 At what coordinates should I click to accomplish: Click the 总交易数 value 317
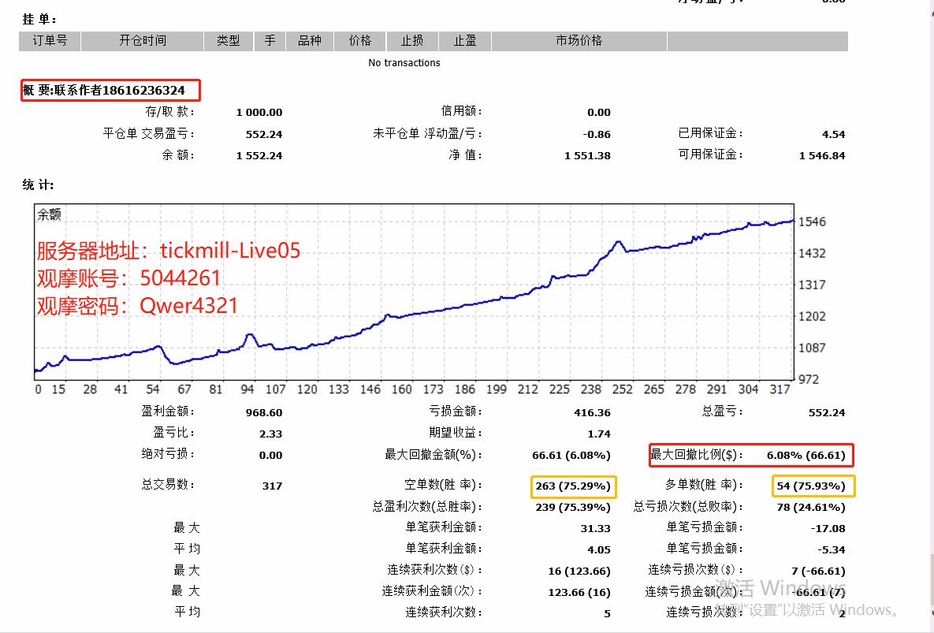point(272,486)
